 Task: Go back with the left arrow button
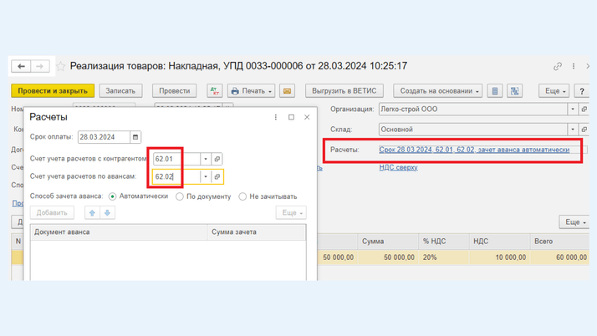[x=21, y=66]
